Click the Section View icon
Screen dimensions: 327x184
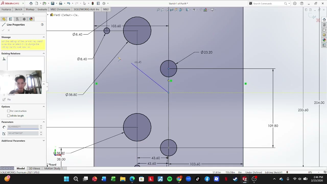(172, 10)
